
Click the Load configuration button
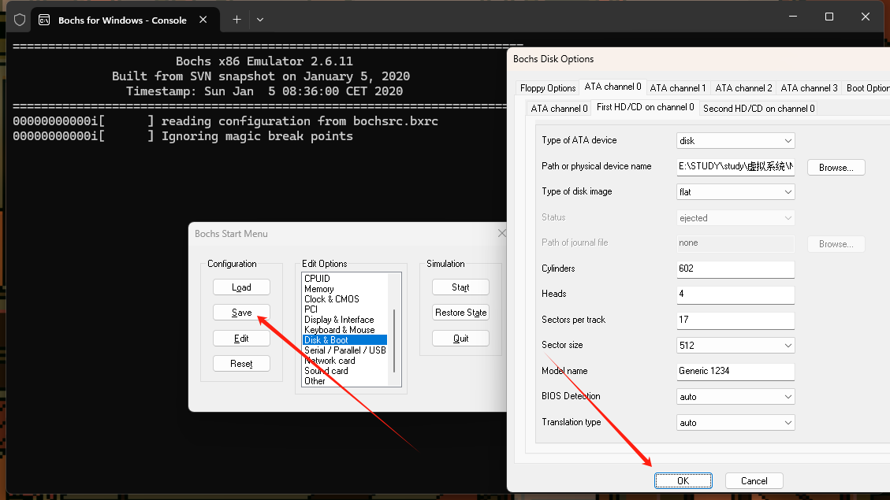point(241,287)
